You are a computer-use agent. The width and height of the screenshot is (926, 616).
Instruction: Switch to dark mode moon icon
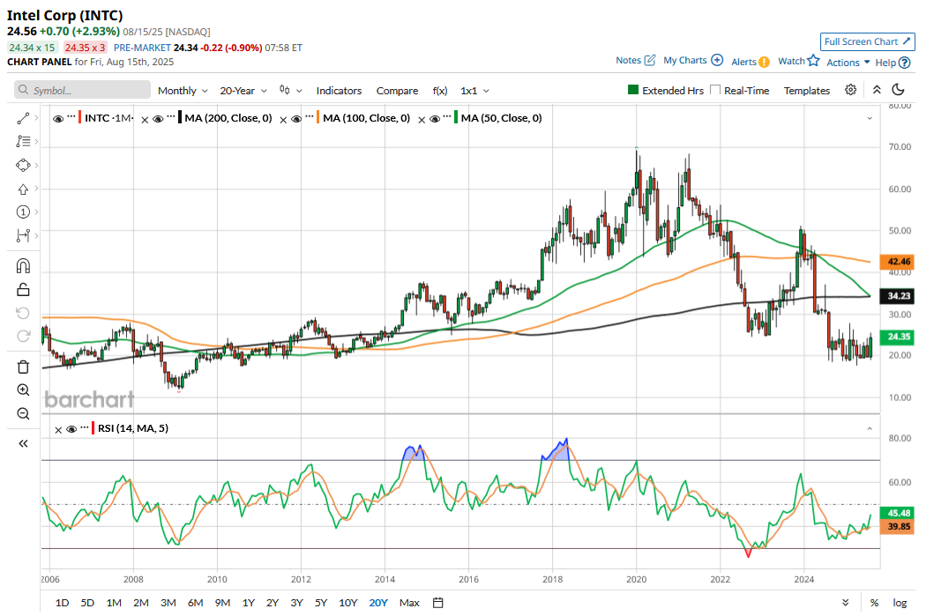pos(899,90)
